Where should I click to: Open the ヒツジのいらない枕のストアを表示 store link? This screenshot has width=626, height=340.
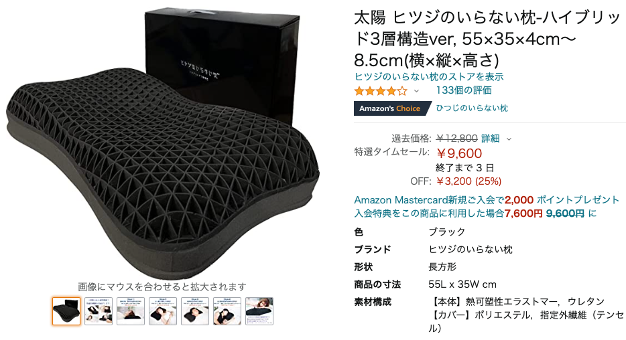(429, 76)
